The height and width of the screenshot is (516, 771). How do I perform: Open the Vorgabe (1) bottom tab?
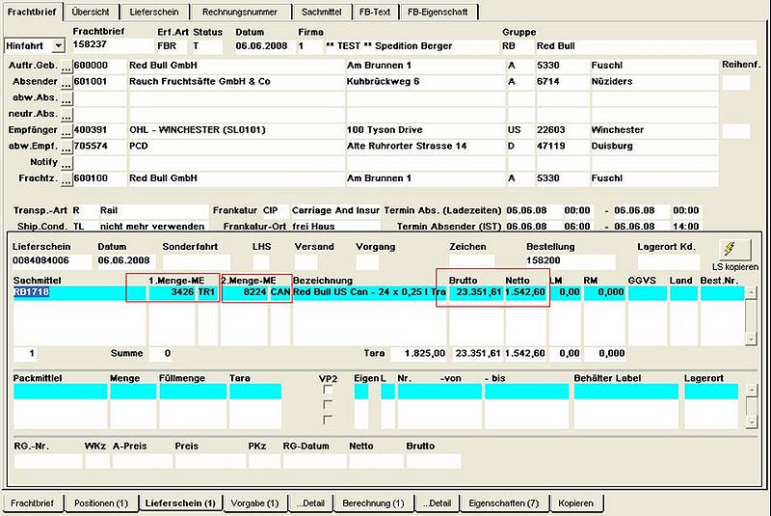tap(254, 503)
